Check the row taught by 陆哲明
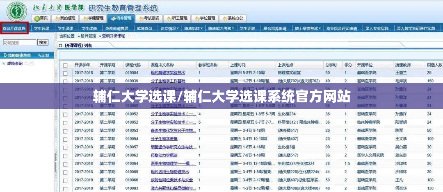 pyautogui.click(x=65, y=123)
